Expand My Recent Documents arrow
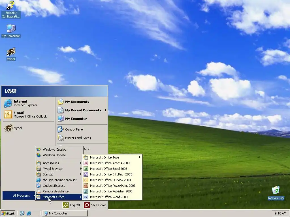 pyautogui.click(x=106, y=110)
